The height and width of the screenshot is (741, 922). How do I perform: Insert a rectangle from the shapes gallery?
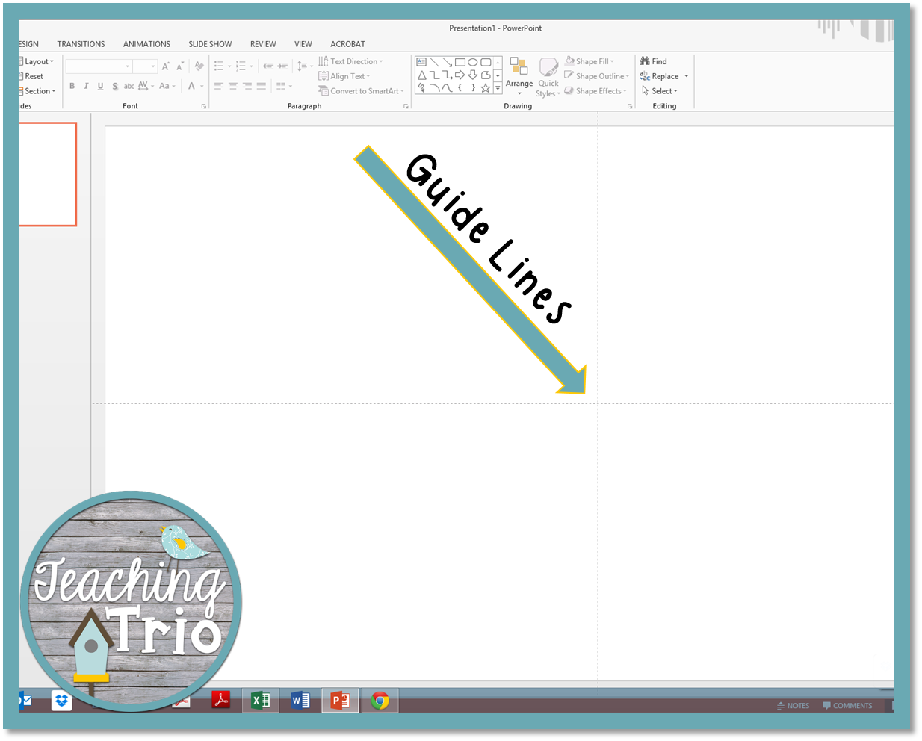coord(460,62)
